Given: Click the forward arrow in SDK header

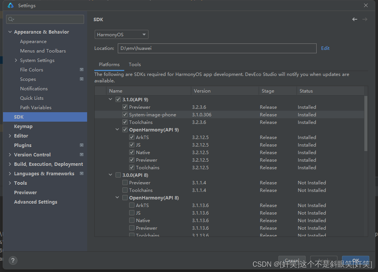Looking at the screenshot, I should coord(365,19).
